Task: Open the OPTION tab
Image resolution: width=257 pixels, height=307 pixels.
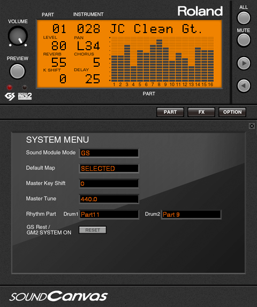Action: click(232, 112)
